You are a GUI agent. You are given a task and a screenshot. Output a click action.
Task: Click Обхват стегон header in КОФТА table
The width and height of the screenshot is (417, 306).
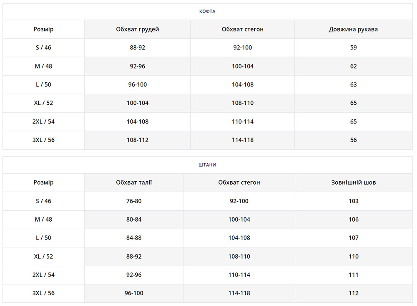[x=242, y=30]
